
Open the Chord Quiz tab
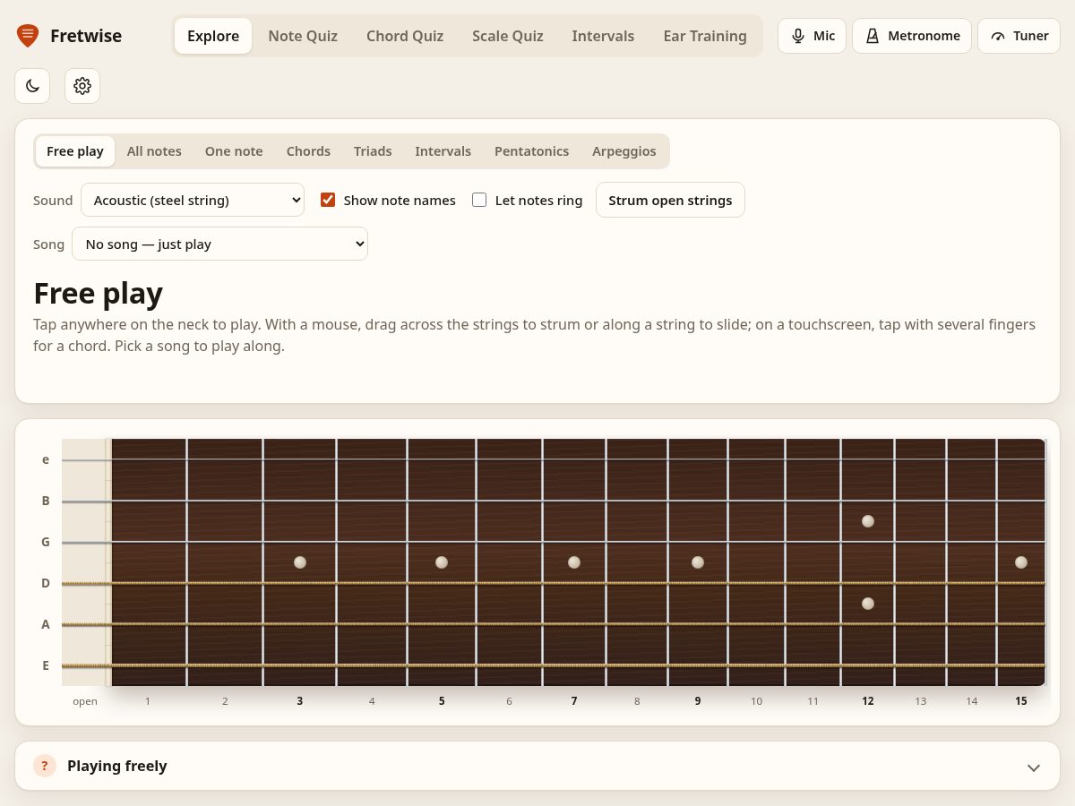coord(405,36)
